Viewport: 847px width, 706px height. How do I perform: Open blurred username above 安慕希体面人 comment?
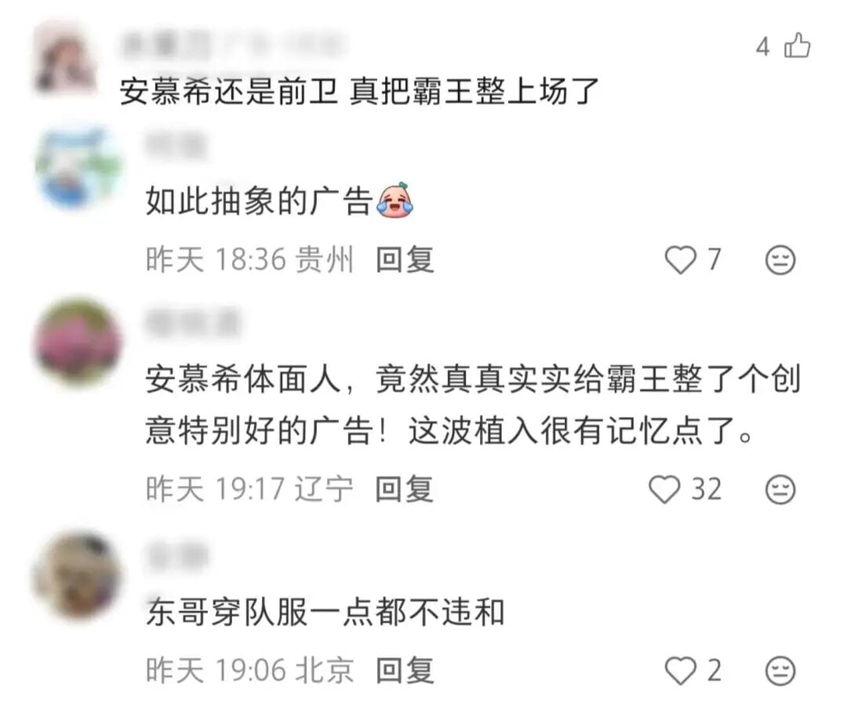pos(193,322)
